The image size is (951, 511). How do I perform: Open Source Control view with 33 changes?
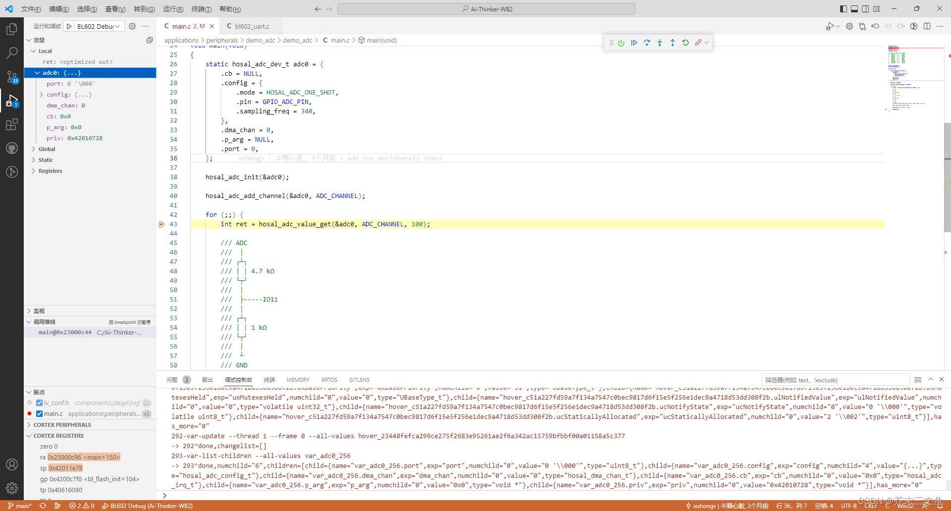pyautogui.click(x=12, y=77)
